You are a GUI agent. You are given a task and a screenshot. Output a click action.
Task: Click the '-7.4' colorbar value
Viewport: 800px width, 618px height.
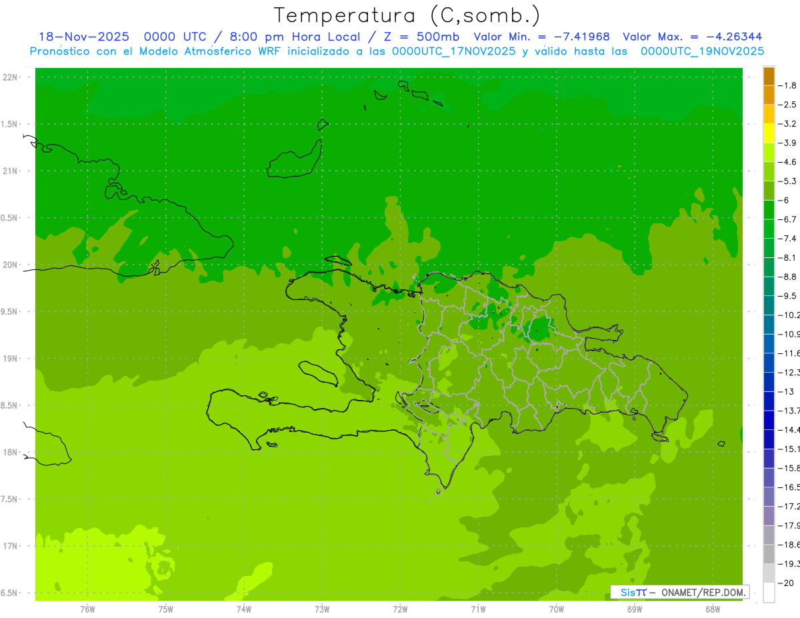(x=789, y=239)
